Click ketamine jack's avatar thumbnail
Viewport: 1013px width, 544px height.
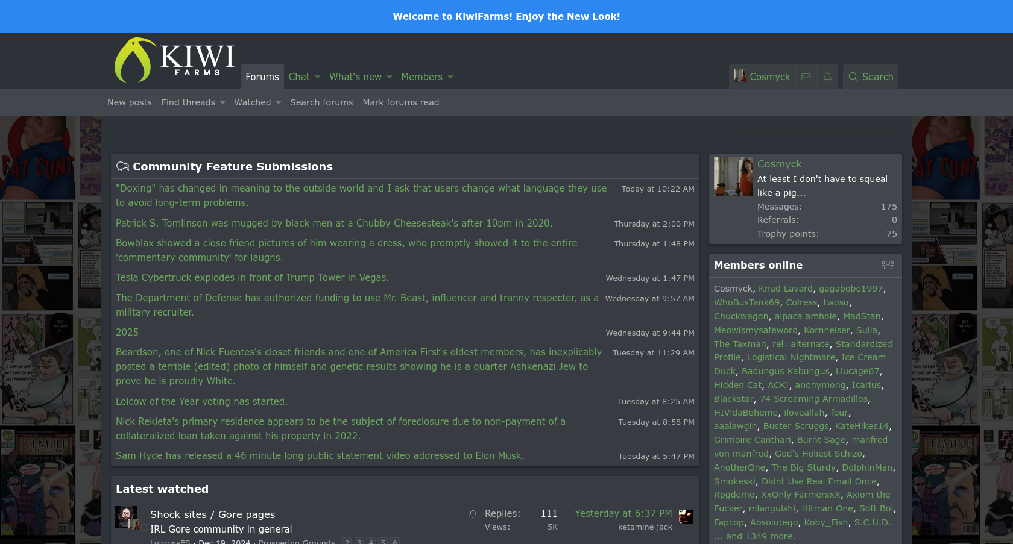pos(686,516)
